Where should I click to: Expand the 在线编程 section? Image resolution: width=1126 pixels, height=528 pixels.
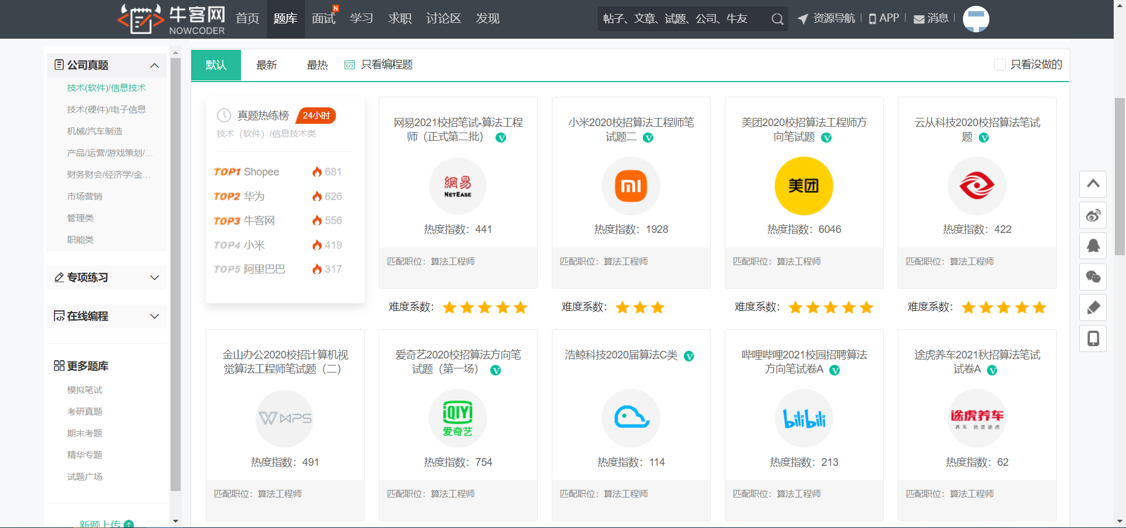tap(155, 316)
